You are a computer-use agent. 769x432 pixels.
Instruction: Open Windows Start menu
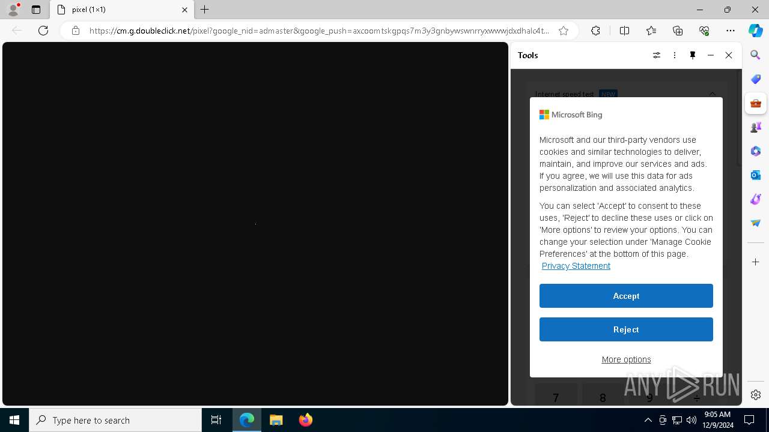tap(14, 420)
